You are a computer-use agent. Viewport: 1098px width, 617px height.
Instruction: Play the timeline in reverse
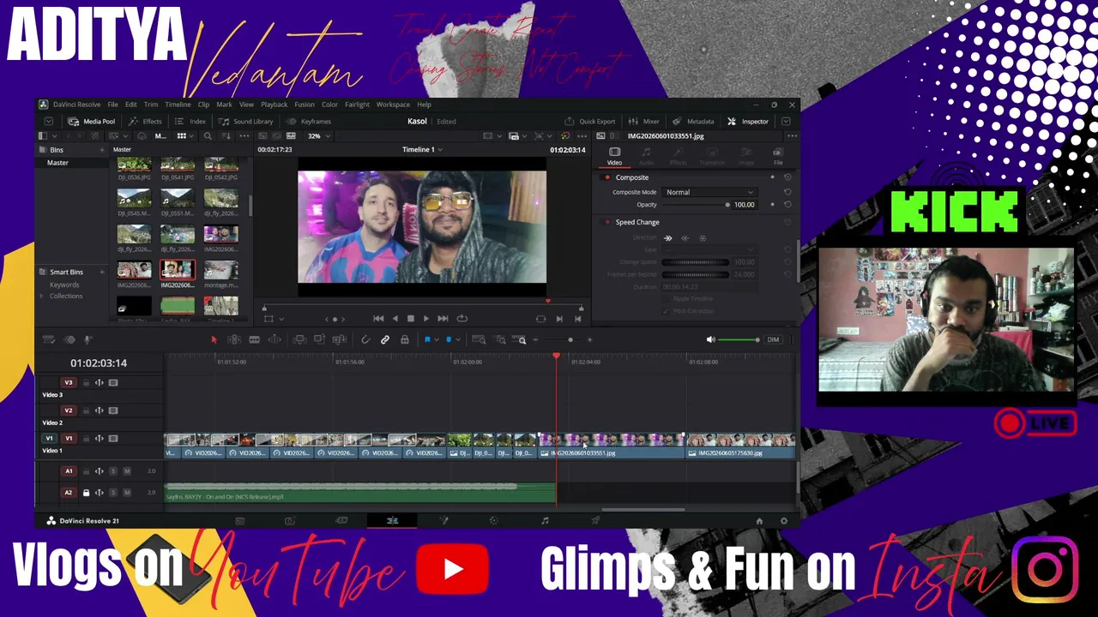[x=395, y=319]
